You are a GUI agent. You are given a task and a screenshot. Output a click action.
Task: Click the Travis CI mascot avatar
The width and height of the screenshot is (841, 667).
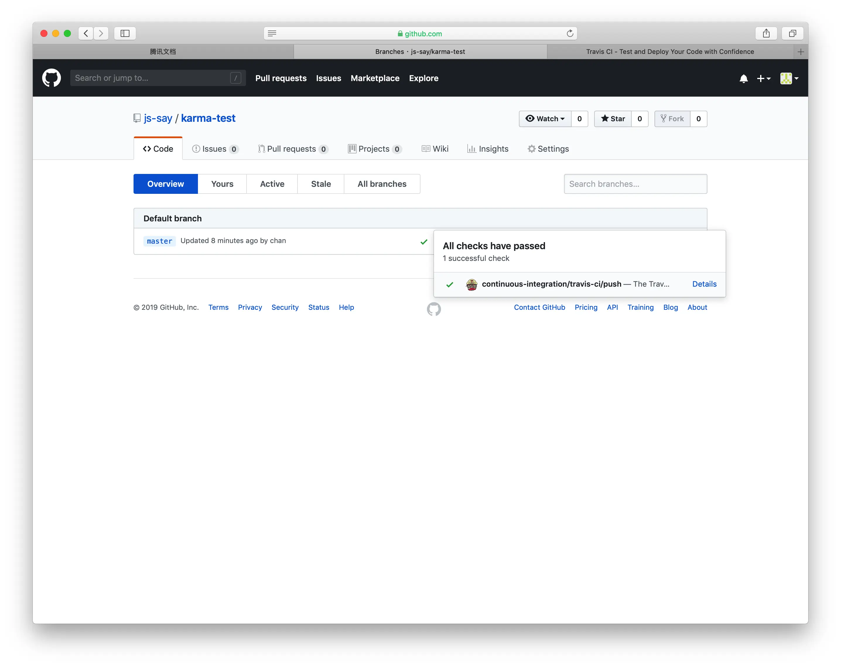472,284
